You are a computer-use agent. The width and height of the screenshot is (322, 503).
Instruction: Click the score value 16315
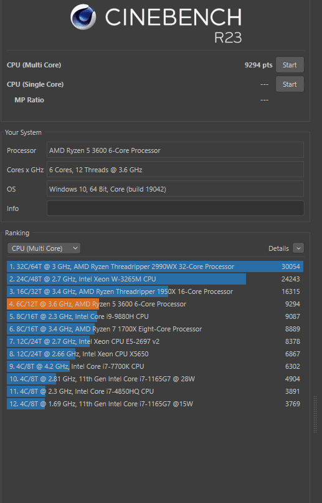291,291
